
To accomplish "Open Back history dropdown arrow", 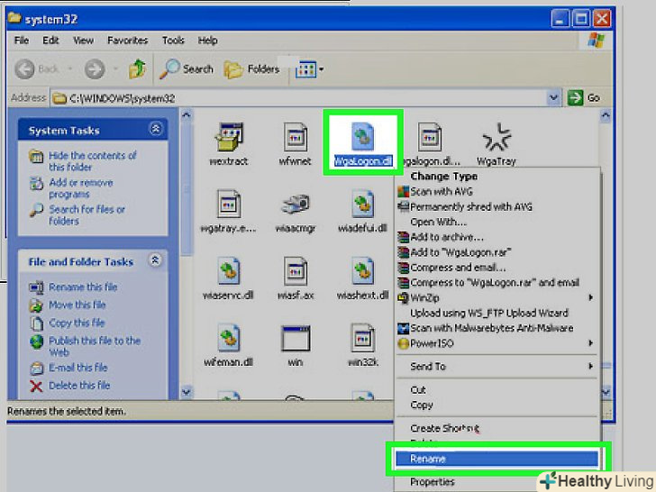I will tap(70, 69).
